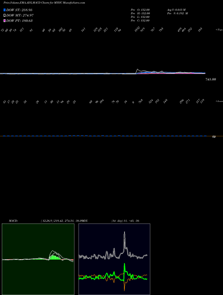The height and width of the screenshot is (295, 223).
Task: Click the '(12,26,9) 218.42, 274.51' MACD values
Action: click(x=57, y=221)
